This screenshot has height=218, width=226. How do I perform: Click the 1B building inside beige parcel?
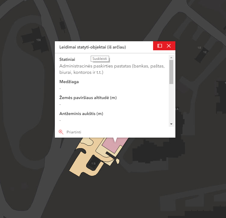pyautogui.click(x=93, y=163)
